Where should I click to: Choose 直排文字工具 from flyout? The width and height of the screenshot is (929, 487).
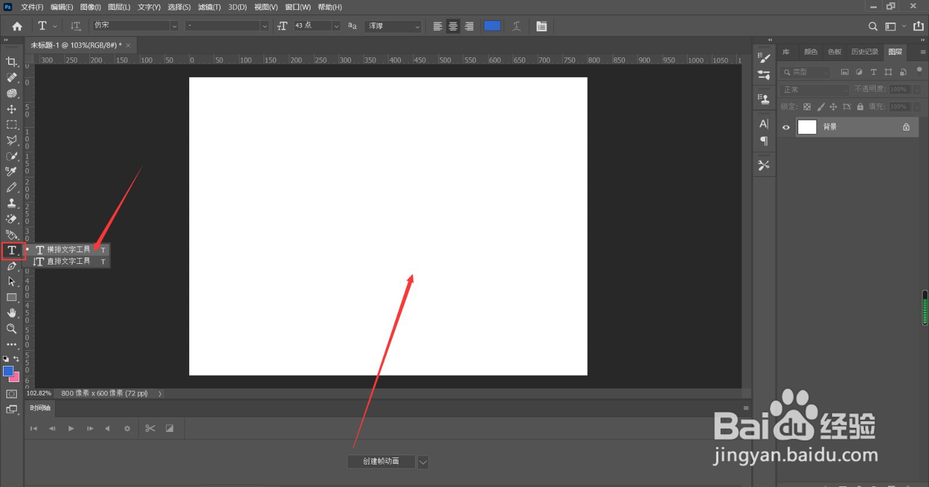coord(69,261)
